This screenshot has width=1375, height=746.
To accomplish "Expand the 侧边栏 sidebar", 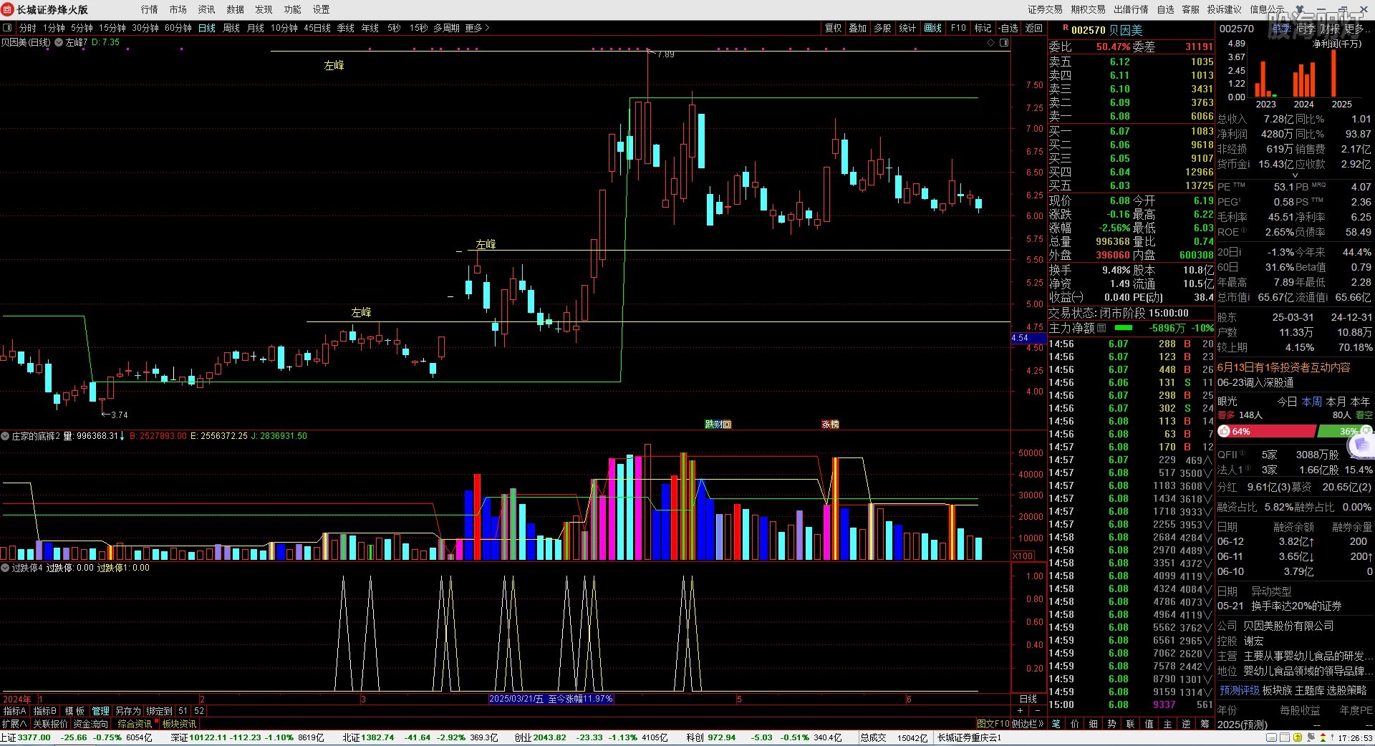I will pyautogui.click(x=1028, y=724).
